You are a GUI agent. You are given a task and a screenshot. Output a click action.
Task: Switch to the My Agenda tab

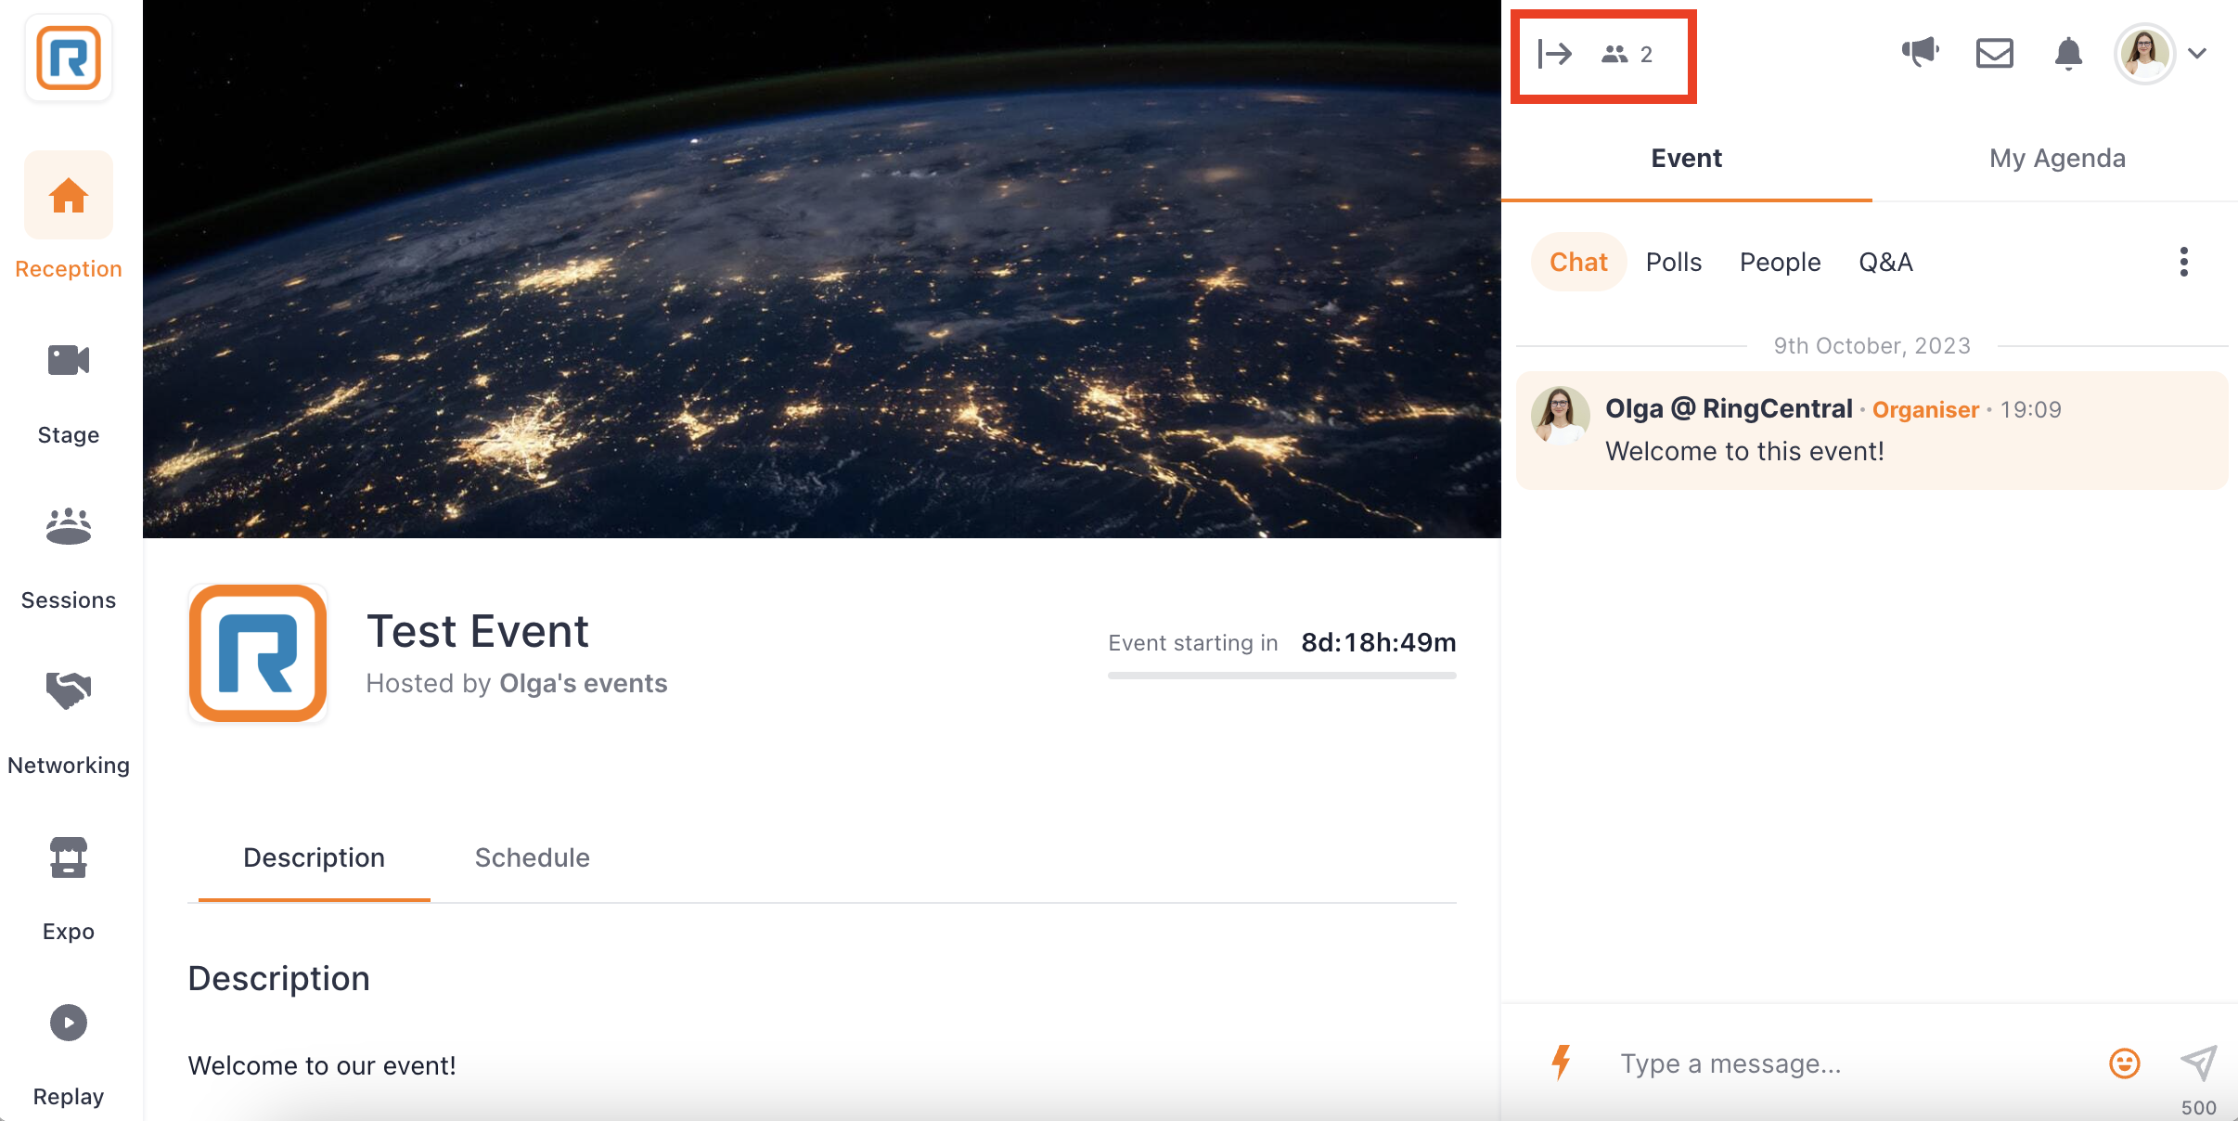(2057, 159)
